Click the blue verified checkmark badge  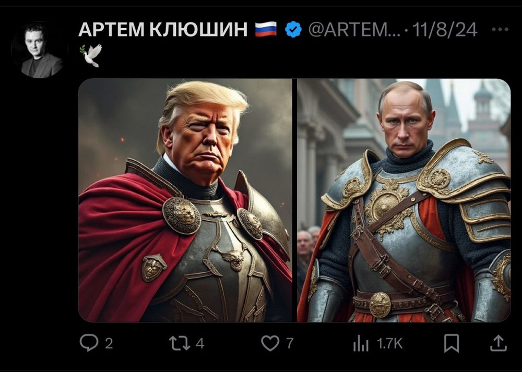[293, 29]
